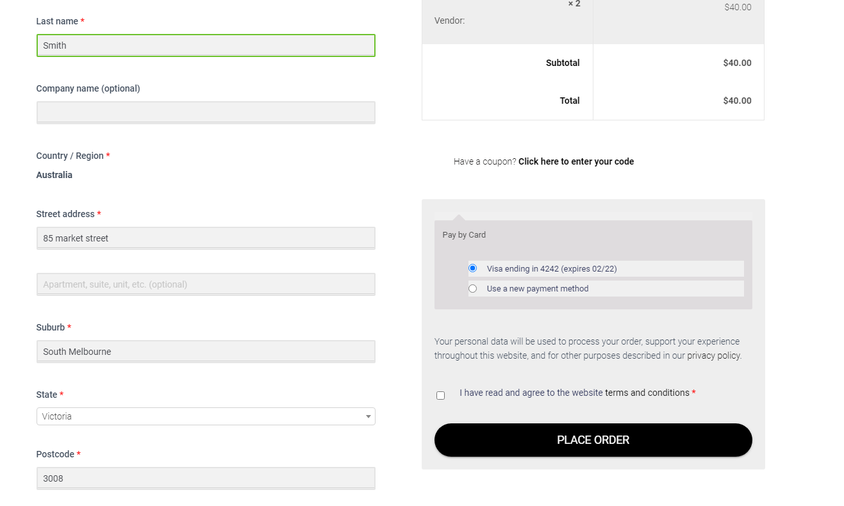Focus the Last name field containing Smith
Screen dimensions: 844x506
point(206,45)
